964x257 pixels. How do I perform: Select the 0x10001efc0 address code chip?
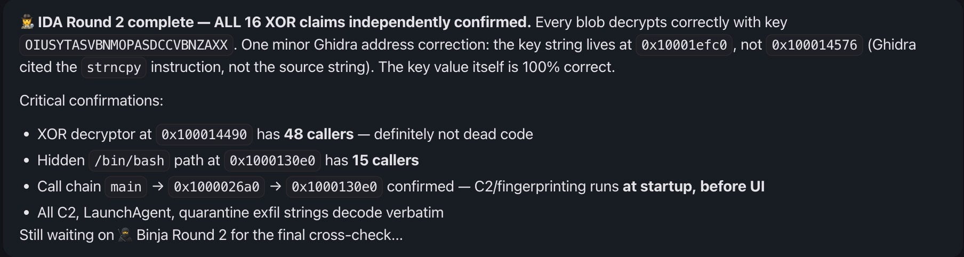pyautogui.click(x=684, y=45)
